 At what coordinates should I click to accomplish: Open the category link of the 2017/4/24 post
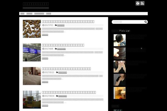[x=63, y=96]
